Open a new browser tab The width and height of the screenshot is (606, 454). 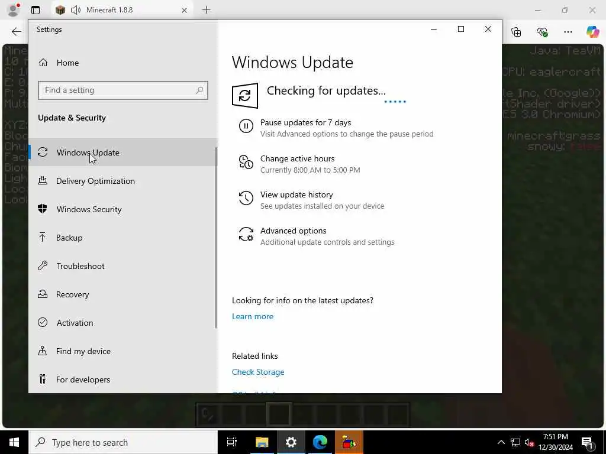(207, 10)
